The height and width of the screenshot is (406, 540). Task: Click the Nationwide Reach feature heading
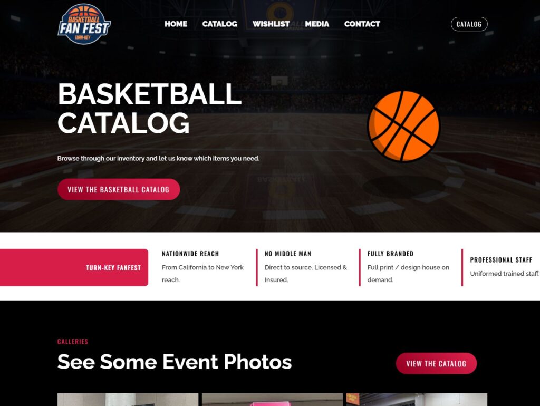click(x=190, y=254)
